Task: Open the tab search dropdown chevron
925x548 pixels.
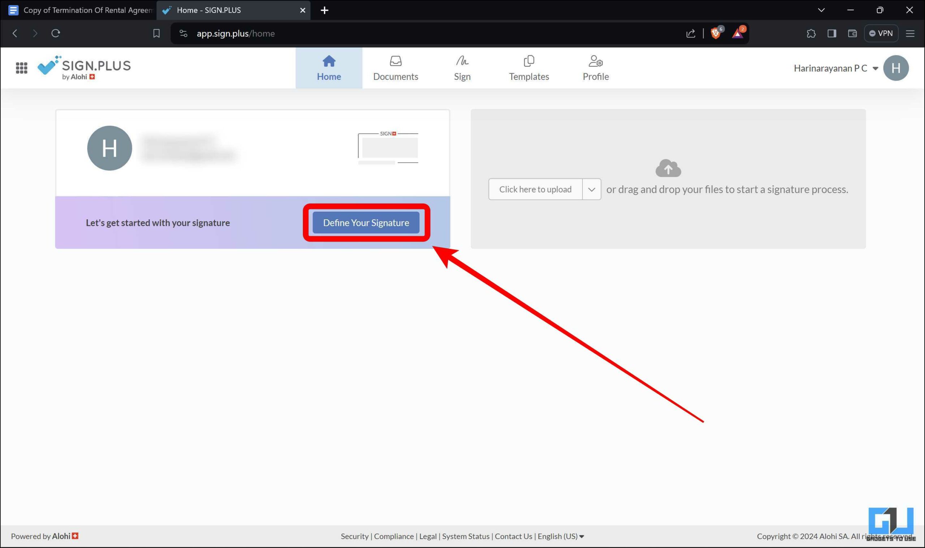Action: 821,10
